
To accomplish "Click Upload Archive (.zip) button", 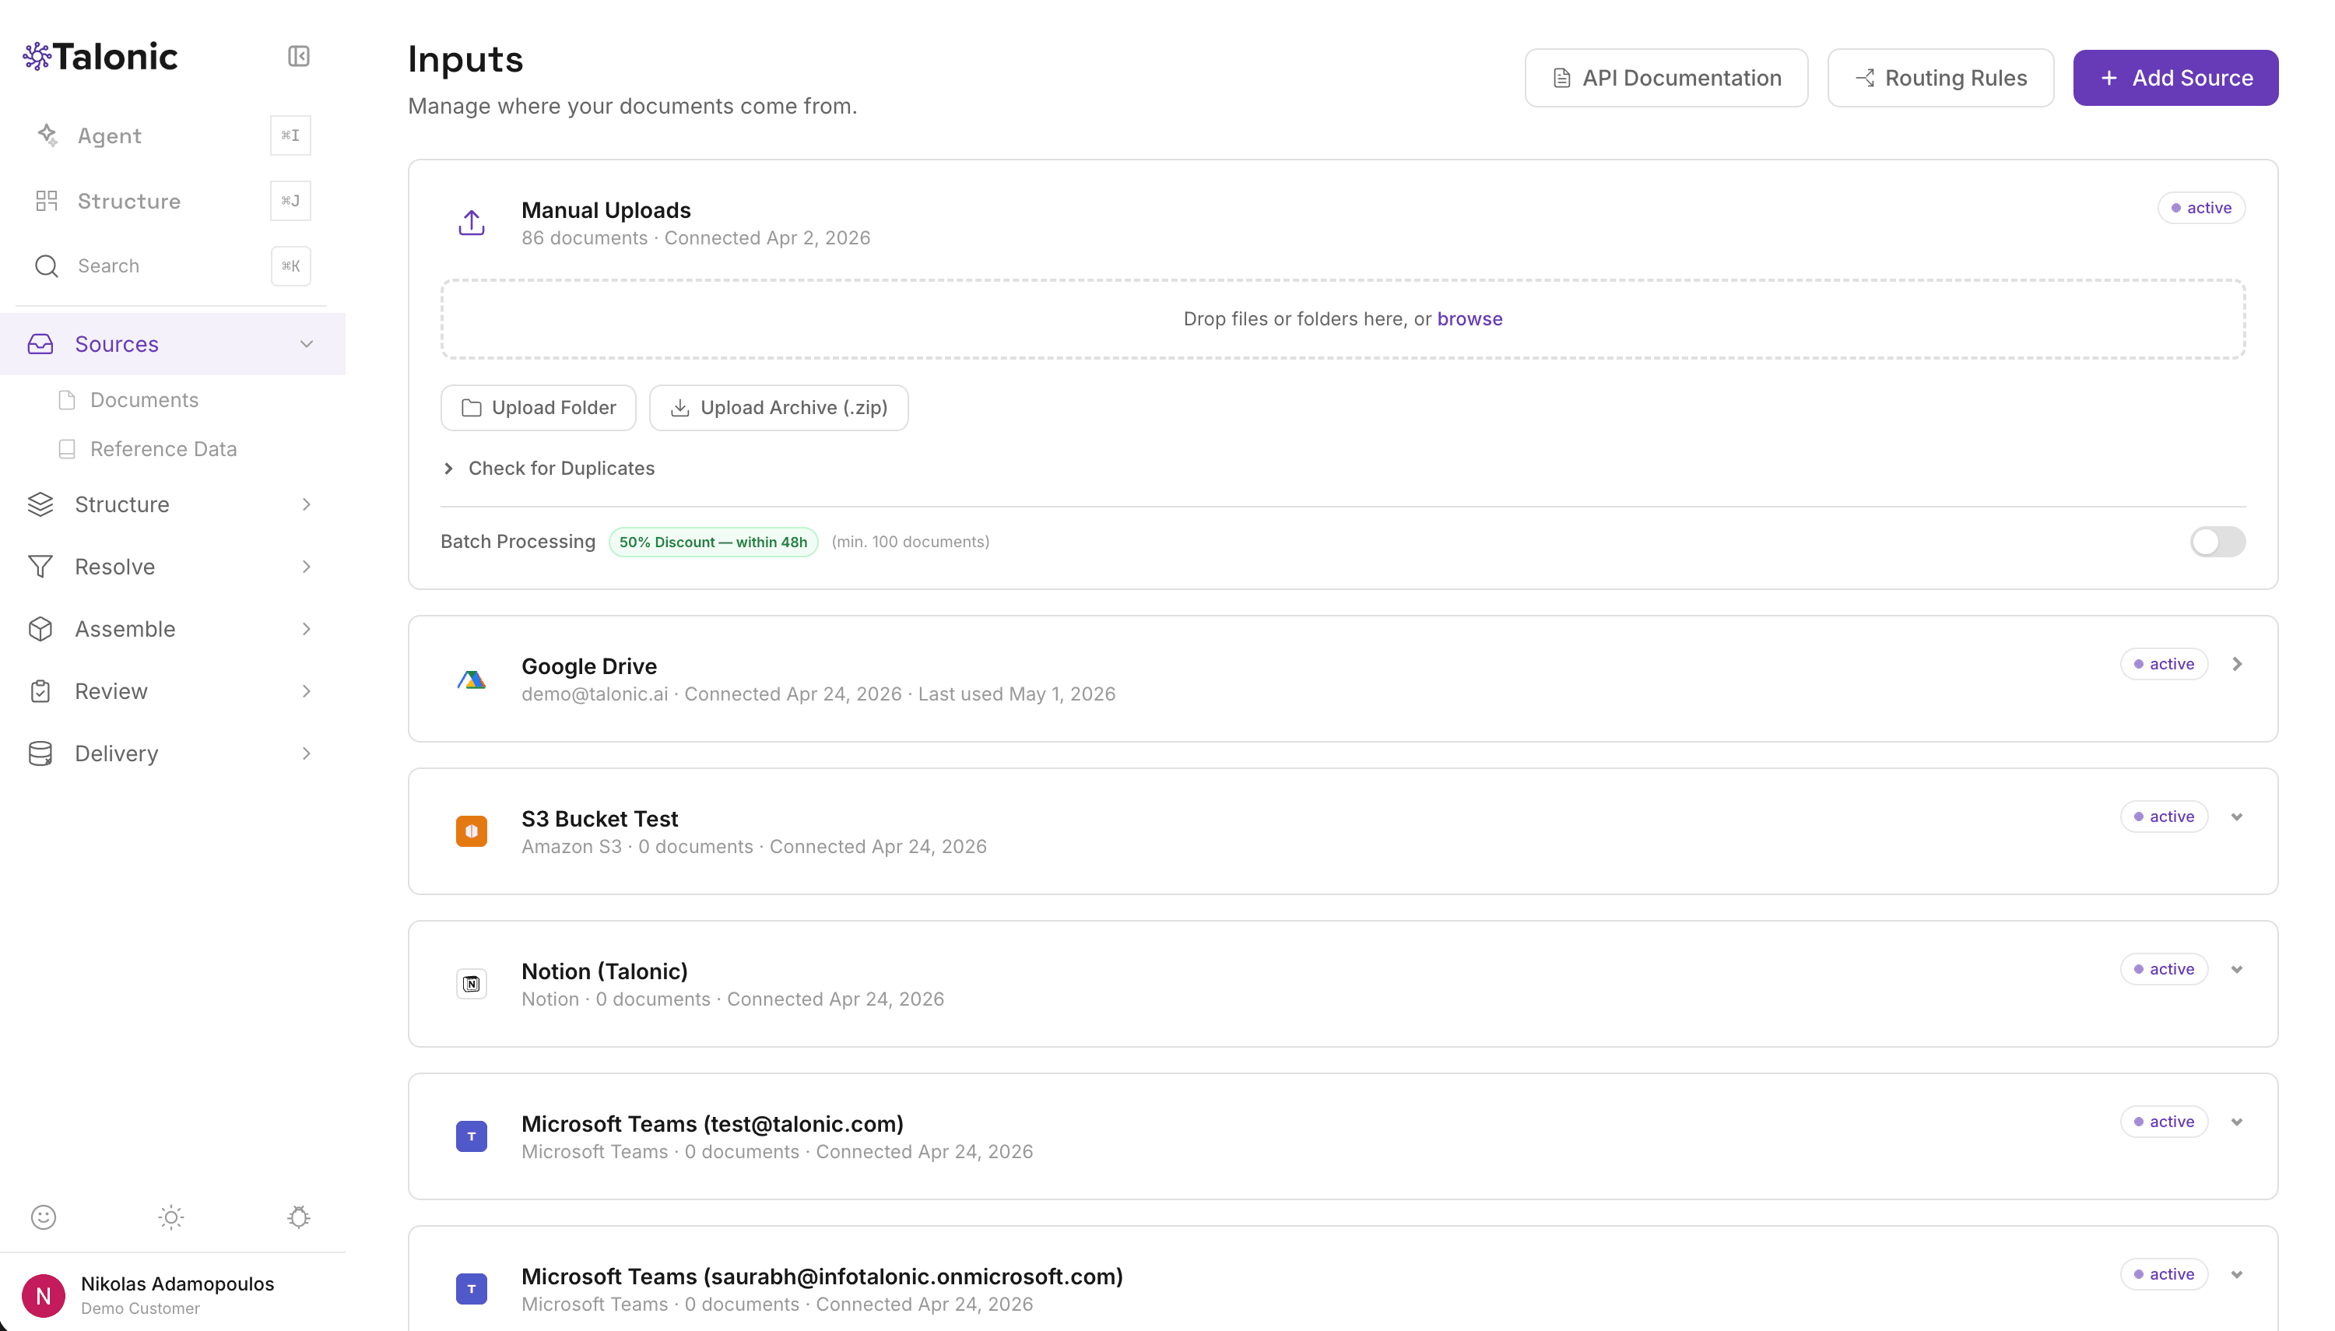I will [778, 408].
